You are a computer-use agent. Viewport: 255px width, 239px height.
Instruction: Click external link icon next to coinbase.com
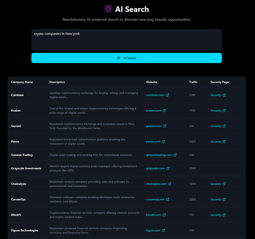tap(167, 95)
